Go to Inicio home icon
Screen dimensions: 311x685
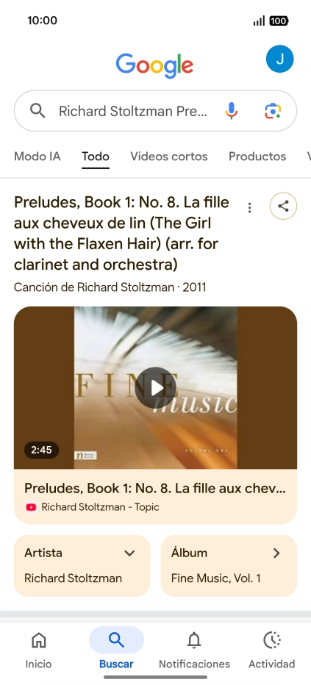click(38, 640)
